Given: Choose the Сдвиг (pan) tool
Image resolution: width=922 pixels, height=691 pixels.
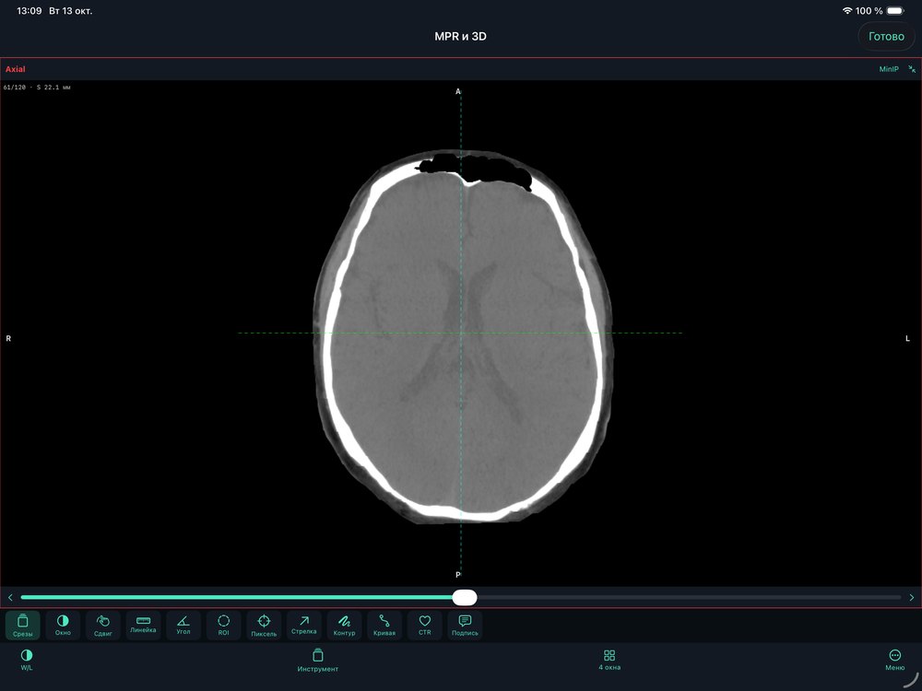Looking at the screenshot, I should tap(103, 625).
